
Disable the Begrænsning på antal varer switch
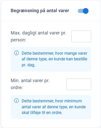tap(83, 11)
